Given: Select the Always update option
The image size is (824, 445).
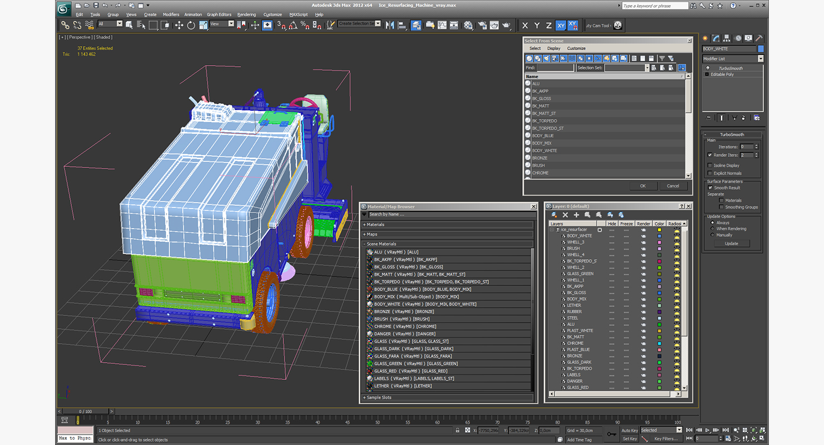Looking at the screenshot, I should click(713, 222).
